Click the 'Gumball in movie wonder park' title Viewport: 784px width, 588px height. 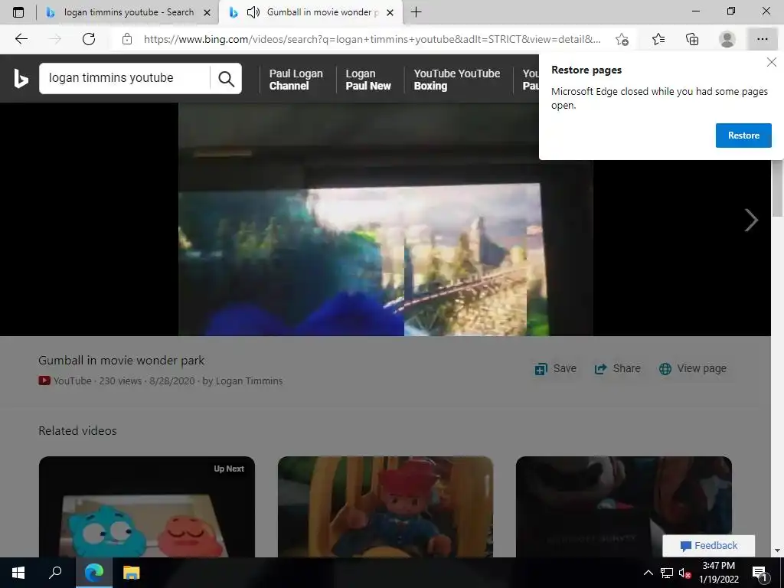click(122, 361)
